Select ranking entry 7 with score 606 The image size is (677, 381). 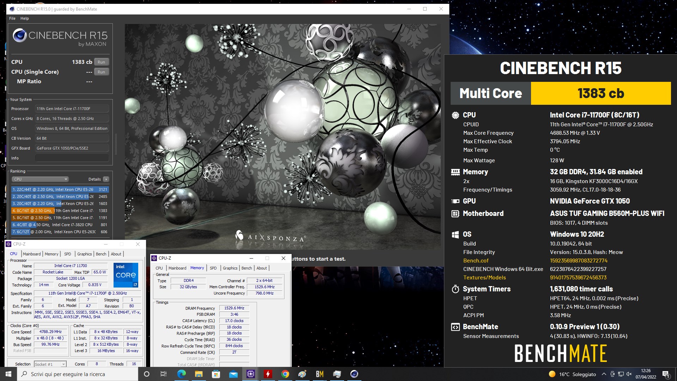(60, 232)
